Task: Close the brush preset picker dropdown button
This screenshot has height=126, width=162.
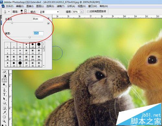Action: (26, 11)
